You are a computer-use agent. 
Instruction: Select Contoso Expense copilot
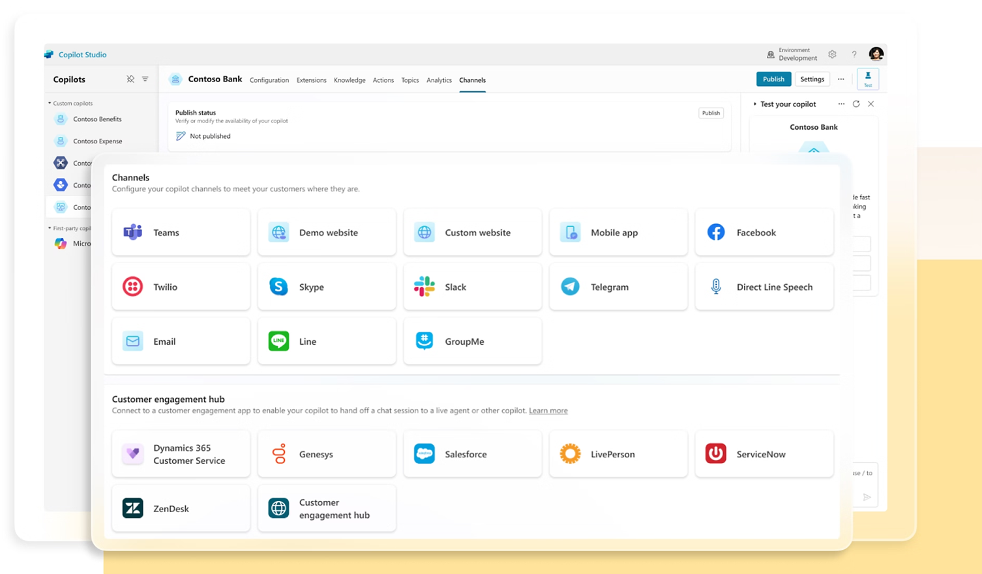97,141
